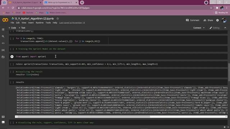Open the user account avatar in Colab
This screenshot has height=129, width=230.
pyautogui.click(x=224, y=20)
